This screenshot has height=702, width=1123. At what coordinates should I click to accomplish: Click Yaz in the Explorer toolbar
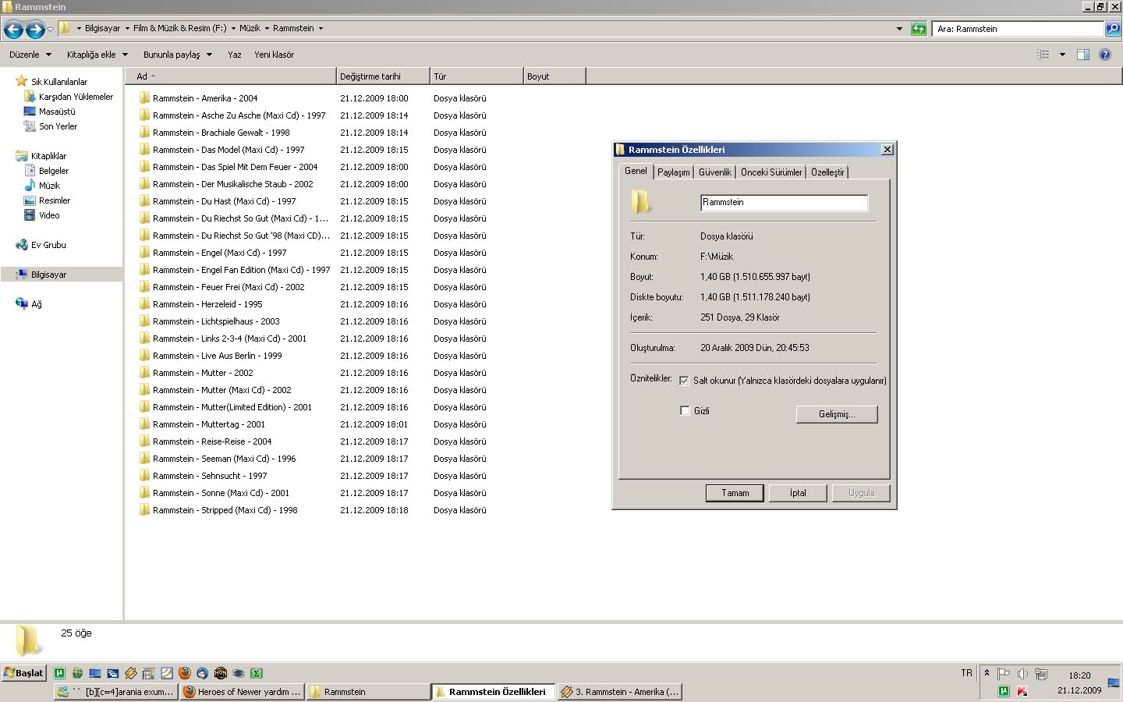234,55
